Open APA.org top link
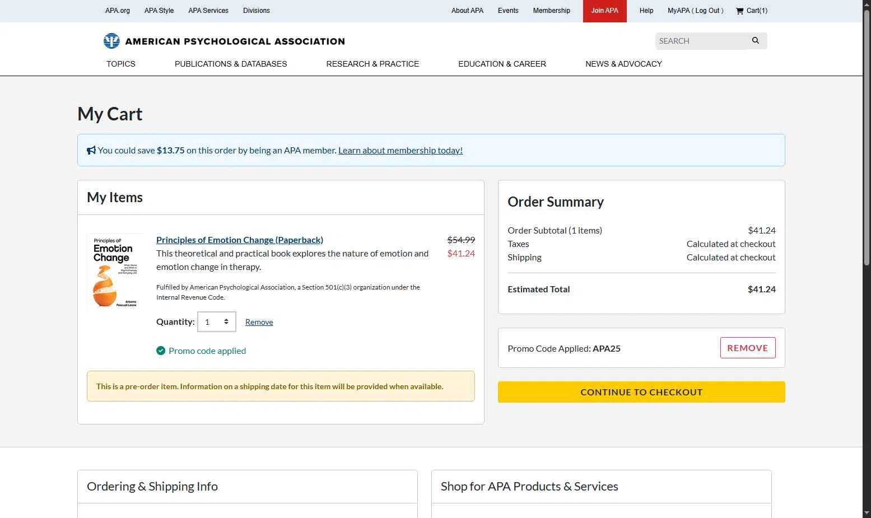 coord(118,11)
